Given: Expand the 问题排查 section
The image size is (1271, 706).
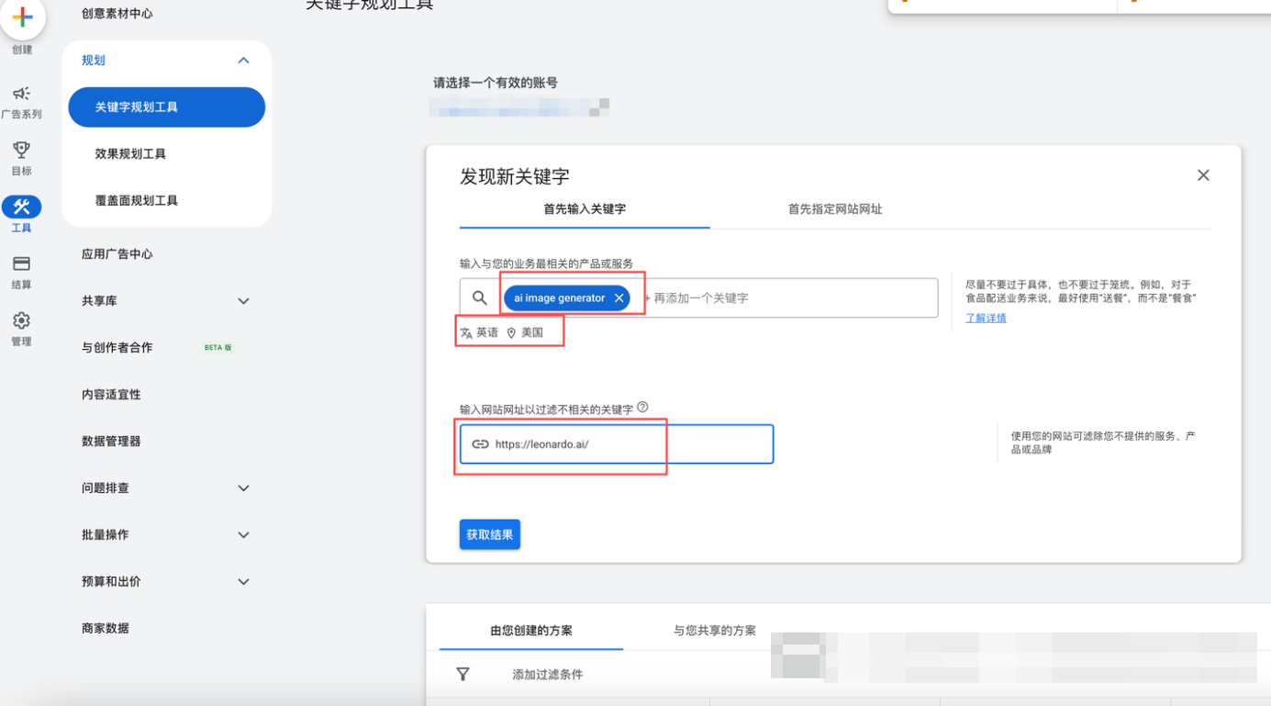Looking at the screenshot, I should pos(243,488).
